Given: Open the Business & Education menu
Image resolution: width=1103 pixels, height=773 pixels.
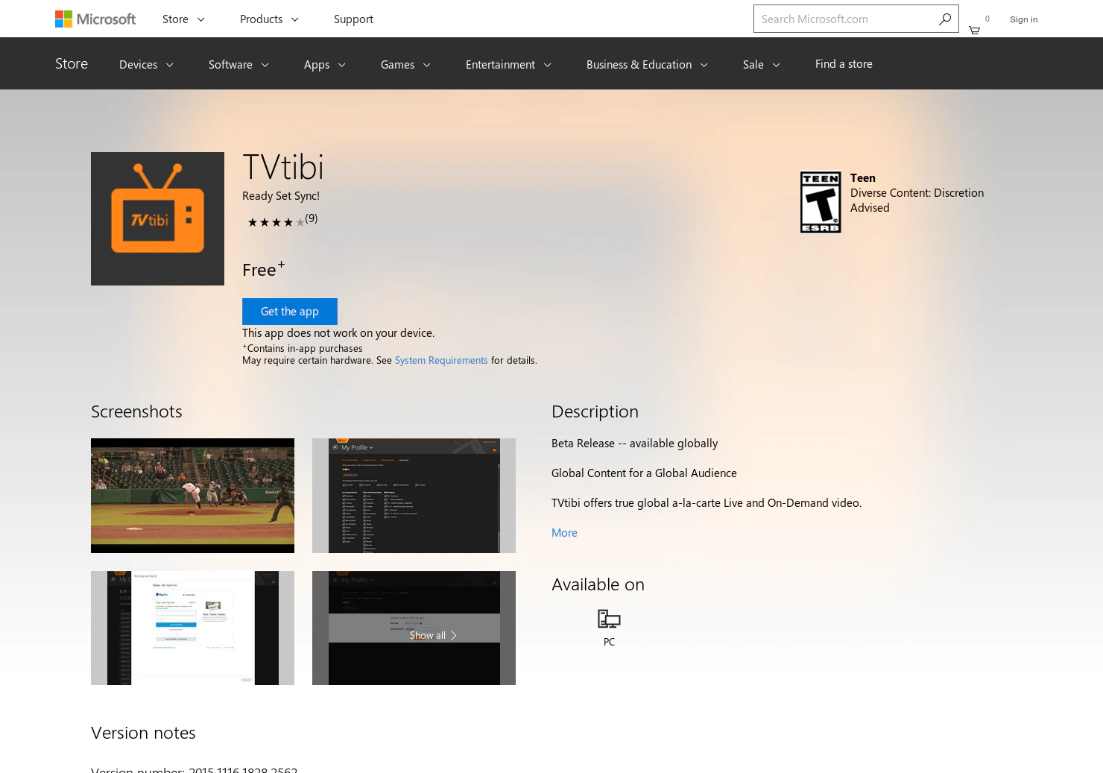Looking at the screenshot, I should (647, 65).
